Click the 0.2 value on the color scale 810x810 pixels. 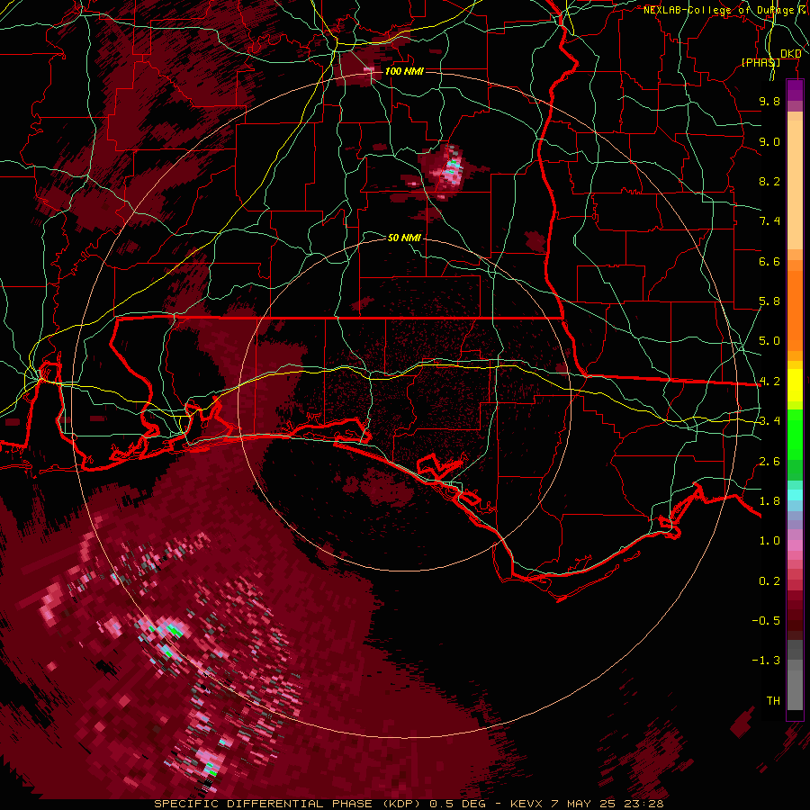coord(769,581)
